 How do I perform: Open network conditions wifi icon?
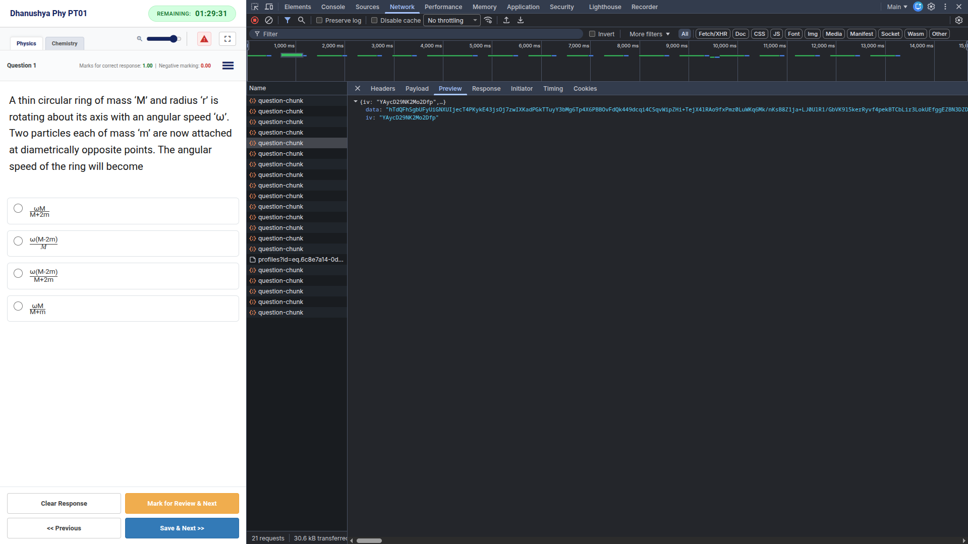pos(488,20)
